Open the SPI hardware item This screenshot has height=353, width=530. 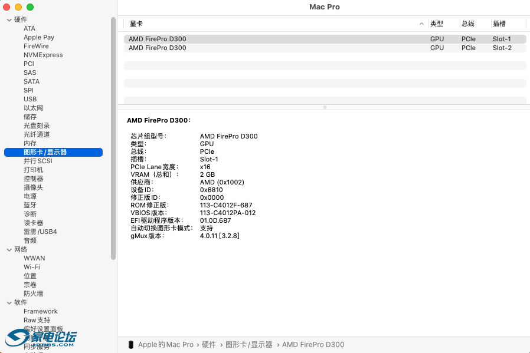(x=28, y=90)
